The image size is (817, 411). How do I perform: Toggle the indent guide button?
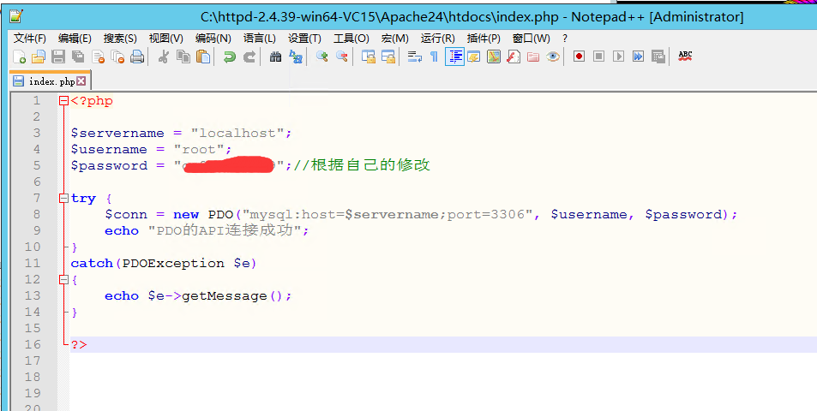454,57
